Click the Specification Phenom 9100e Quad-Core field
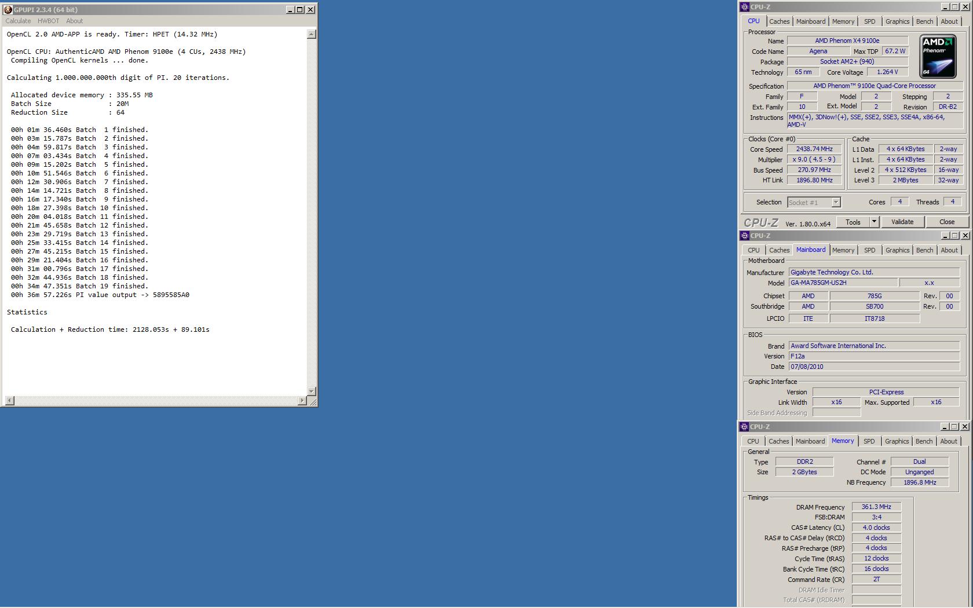Screen dimensions: 973x608 tap(875, 86)
